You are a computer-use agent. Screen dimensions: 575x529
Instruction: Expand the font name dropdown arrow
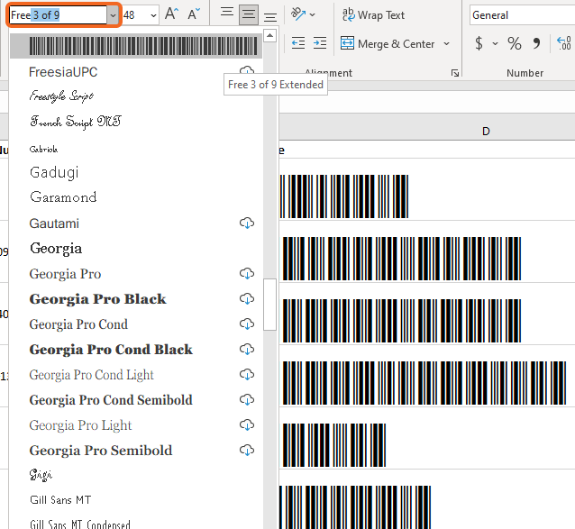(x=113, y=15)
